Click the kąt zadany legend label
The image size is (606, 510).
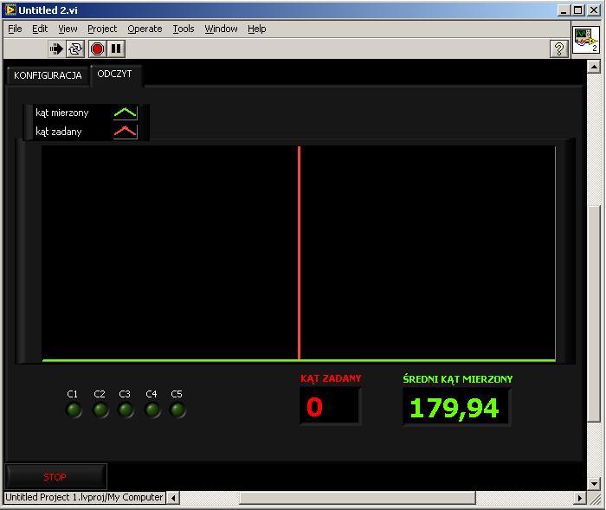59,132
